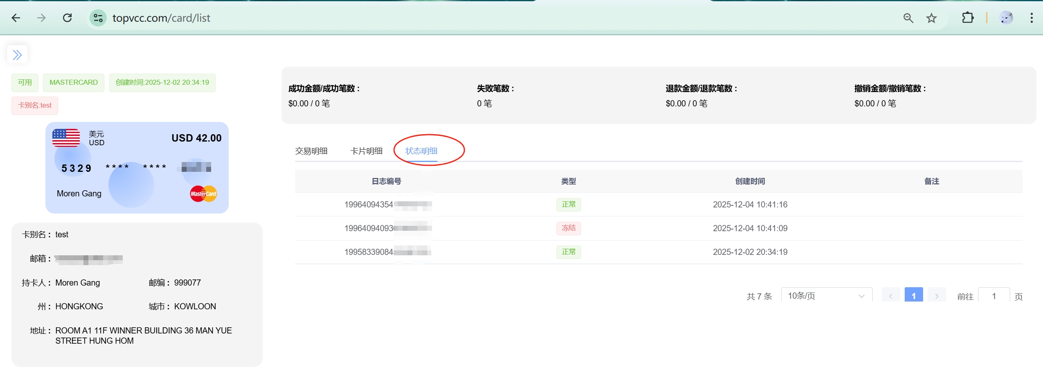1043x385 pixels.
Task: Open the 10条/页 page size dropdown
Action: pos(826,296)
